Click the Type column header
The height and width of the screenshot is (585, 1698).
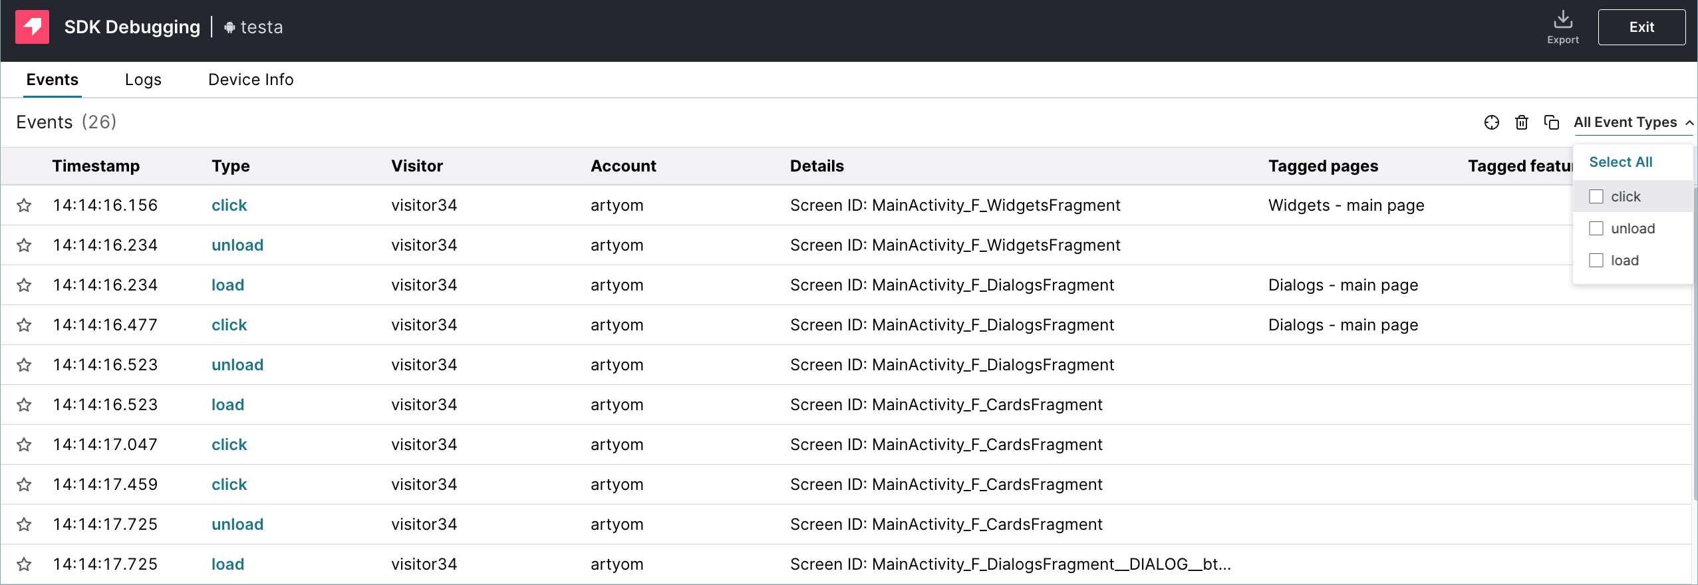[x=231, y=166]
